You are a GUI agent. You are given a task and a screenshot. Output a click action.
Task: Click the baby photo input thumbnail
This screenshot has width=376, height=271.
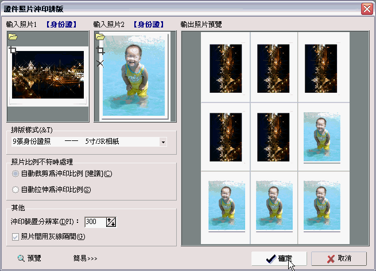pyautogui.click(x=134, y=76)
